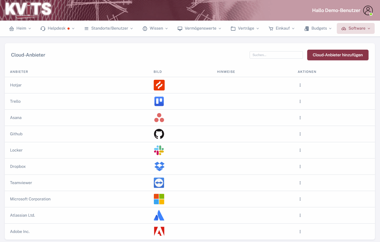Click the Asana logo image
The height and width of the screenshot is (242, 380).
(159, 118)
